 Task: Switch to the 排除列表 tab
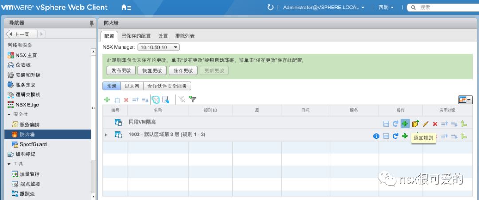pyautogui.click(x=185, y=36)
